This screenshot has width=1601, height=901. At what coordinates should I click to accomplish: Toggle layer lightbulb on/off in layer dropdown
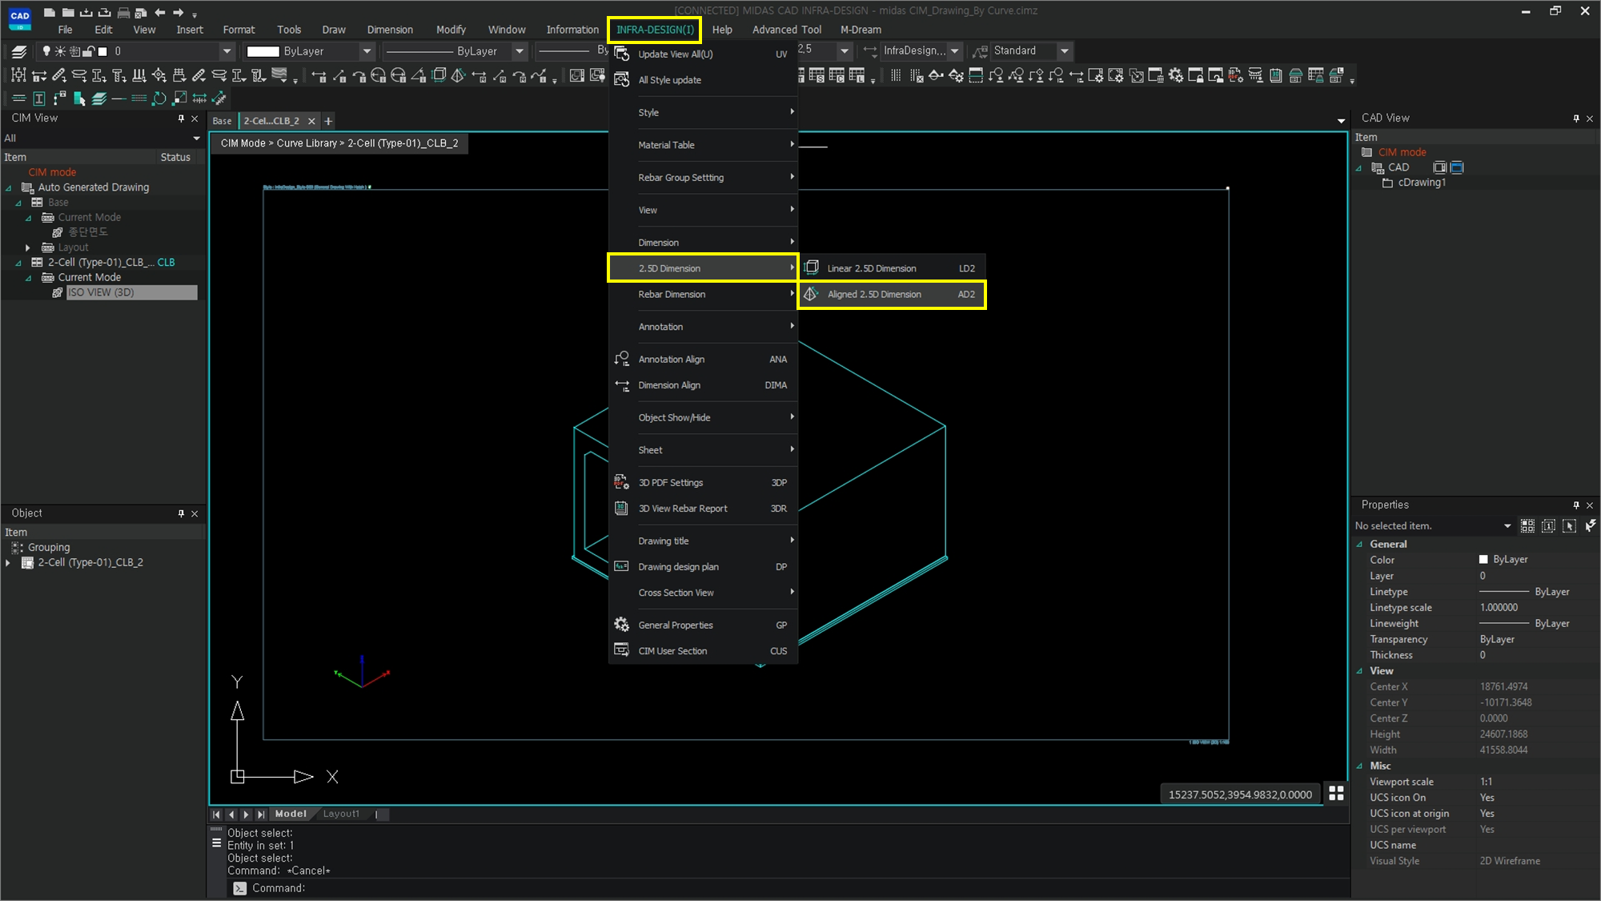click(x=46, y=51)
